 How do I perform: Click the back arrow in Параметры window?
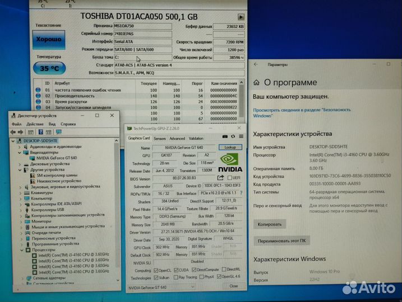point(256,64)
